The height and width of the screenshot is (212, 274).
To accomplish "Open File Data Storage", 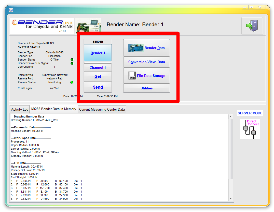I will click(x=146, y=76).
